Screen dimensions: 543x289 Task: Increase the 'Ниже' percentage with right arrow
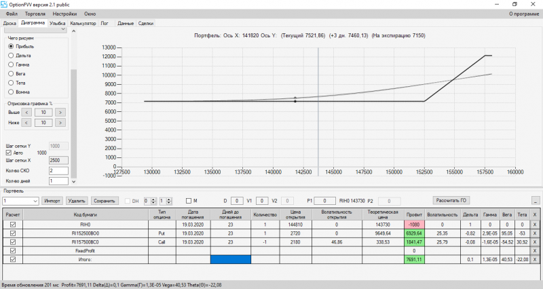tap(60, 123)
